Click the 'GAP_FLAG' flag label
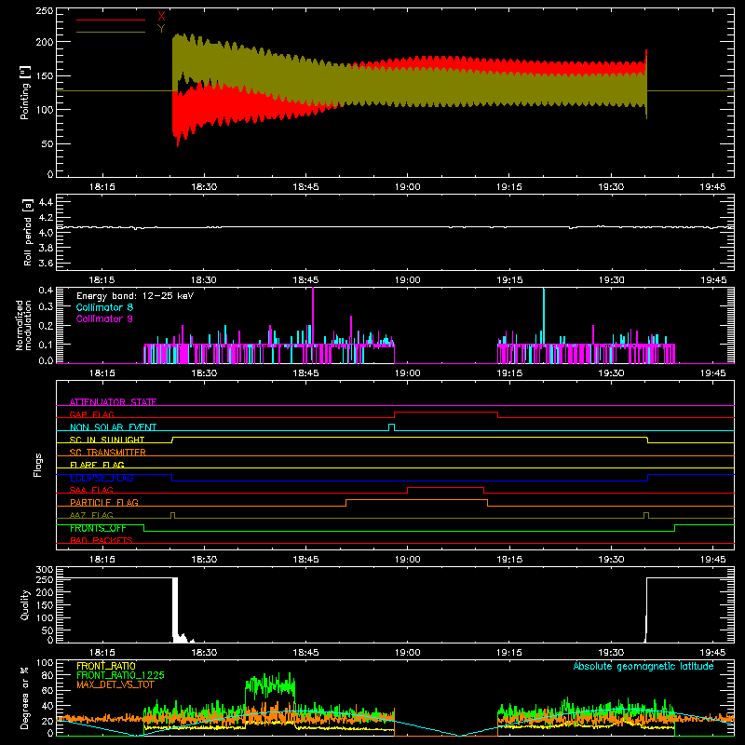Screen dimensions: 745x745 coord(91,414)
